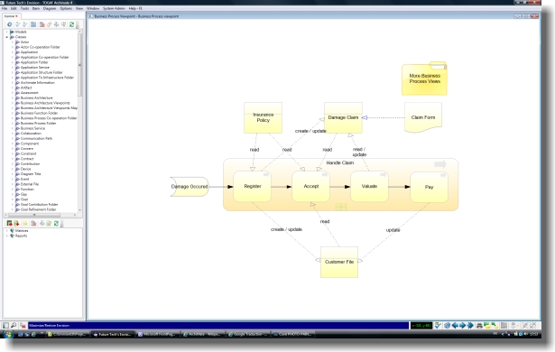Click the green refresh icon in Explorer toolbar
Screen dimensions: 555x352
point(72,24)
